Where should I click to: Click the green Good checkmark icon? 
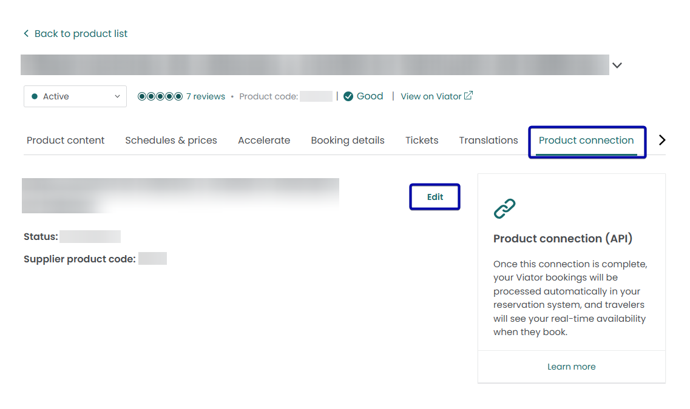pos(348,96)
